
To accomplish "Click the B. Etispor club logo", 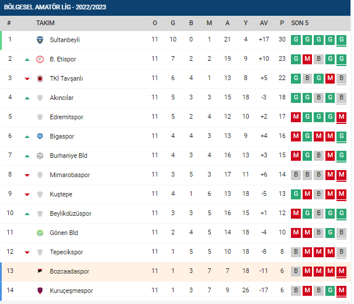I will pos(40,59).
